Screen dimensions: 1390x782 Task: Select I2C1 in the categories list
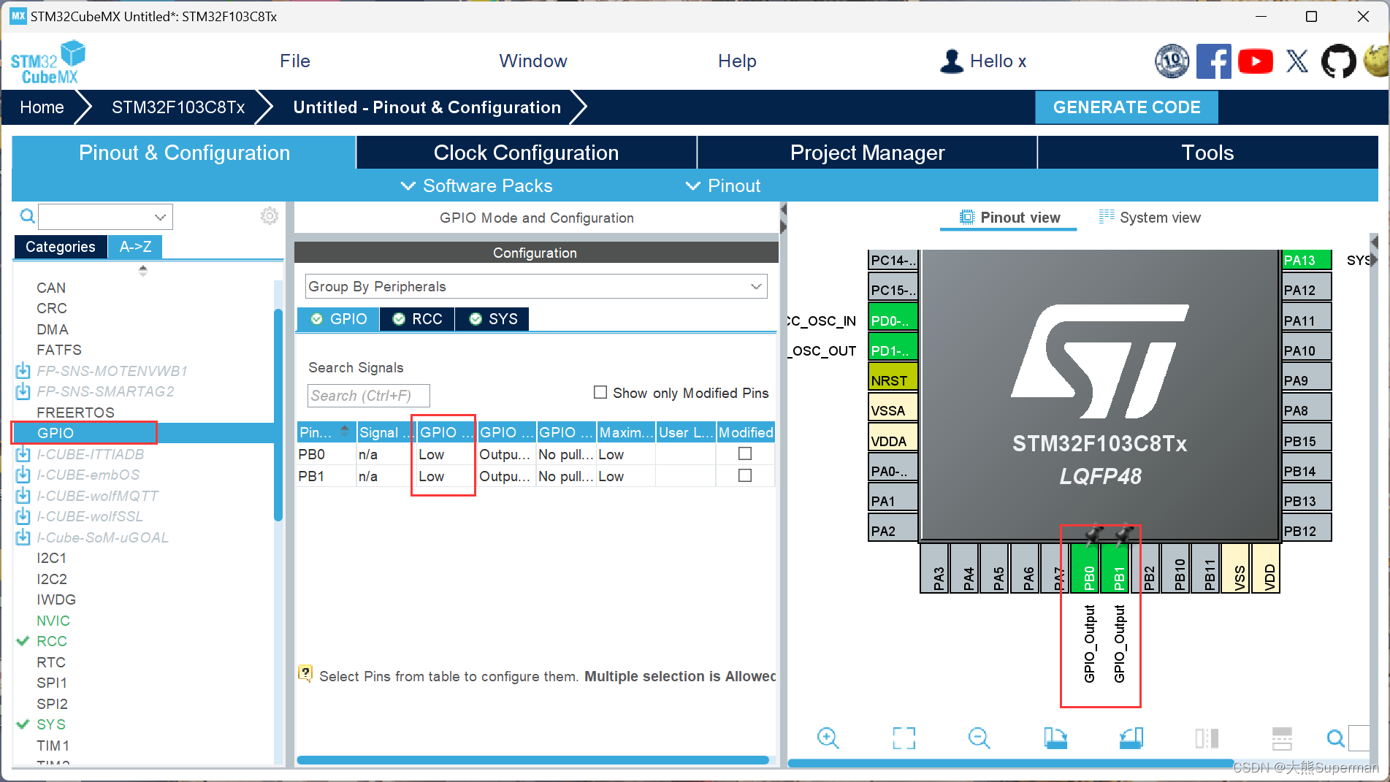click(x=51, y=558)
